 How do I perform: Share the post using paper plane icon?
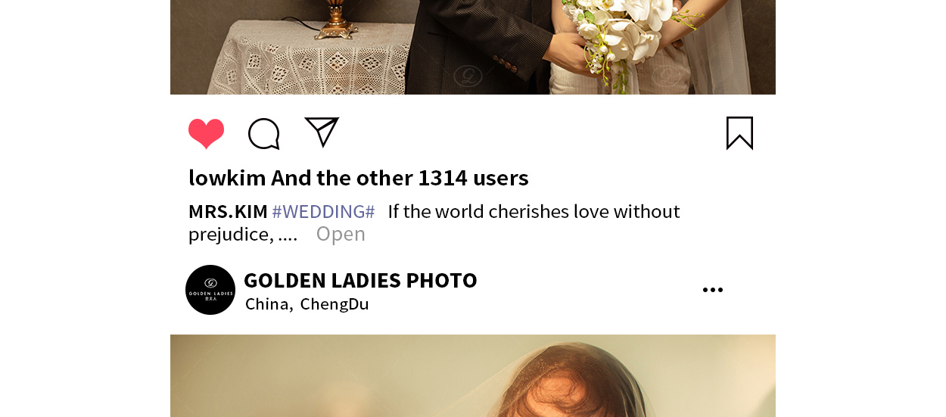[x=322, y=132]
